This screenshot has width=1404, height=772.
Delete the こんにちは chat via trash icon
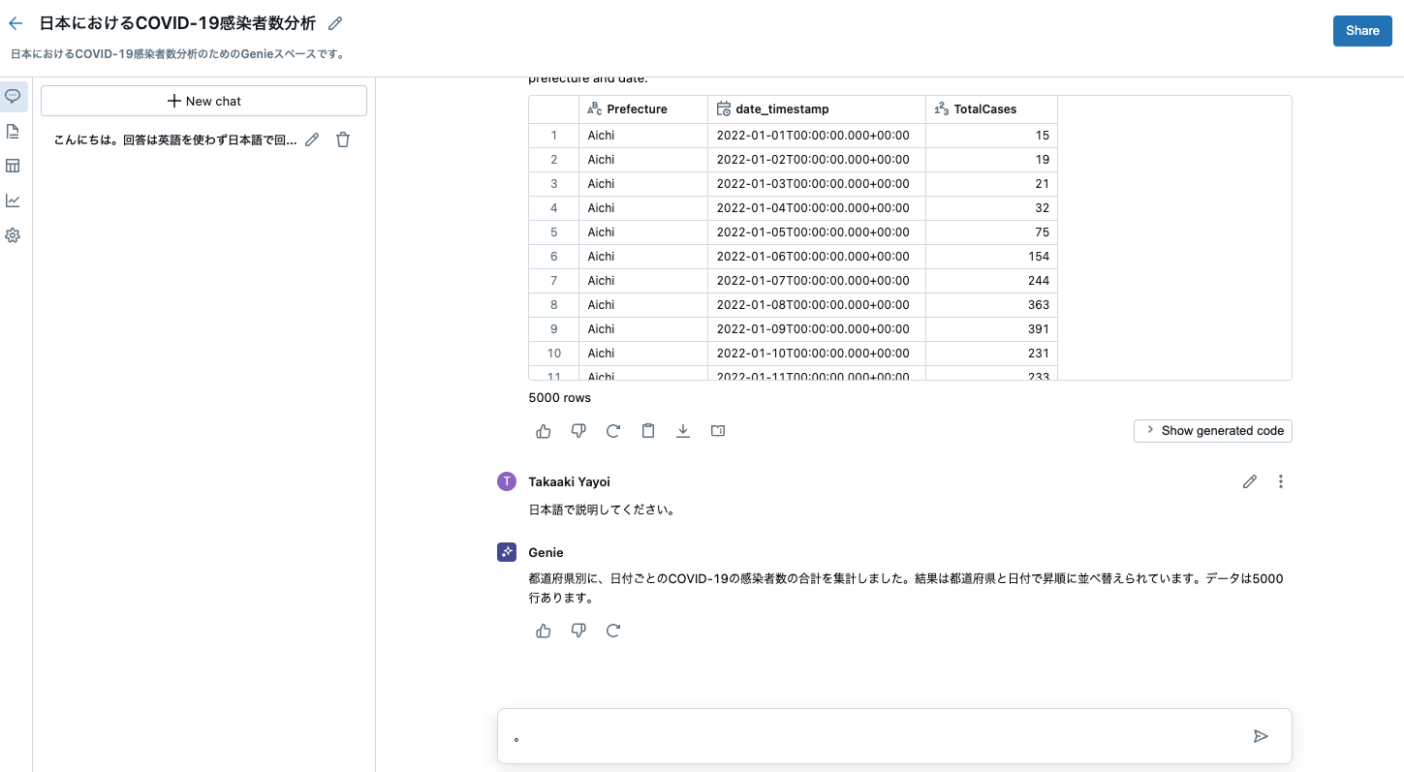click(x=342, y=139)
